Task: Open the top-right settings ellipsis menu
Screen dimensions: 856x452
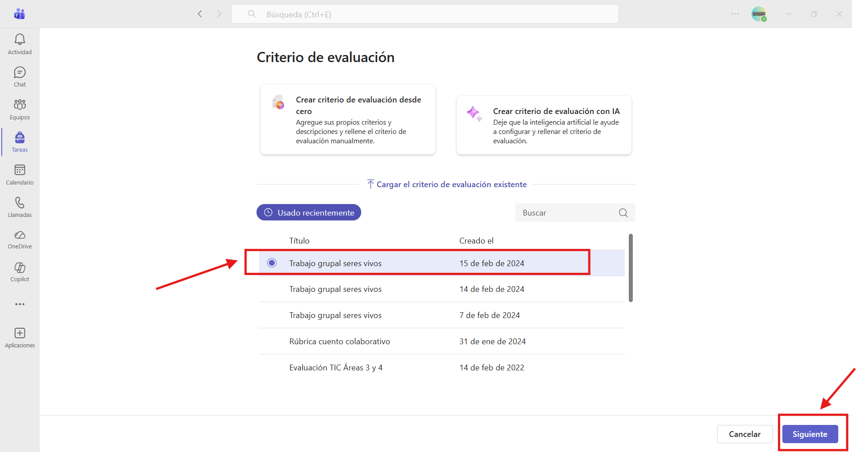Action: click(735, 14)
